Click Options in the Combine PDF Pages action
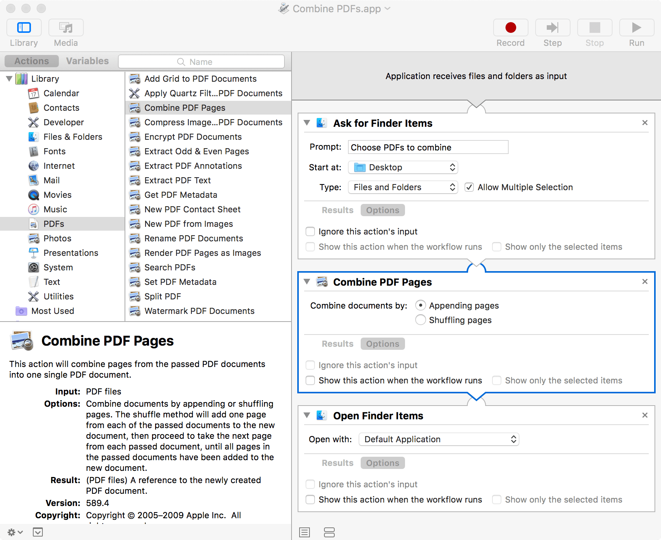661x540 pixels. click(382, 344)
